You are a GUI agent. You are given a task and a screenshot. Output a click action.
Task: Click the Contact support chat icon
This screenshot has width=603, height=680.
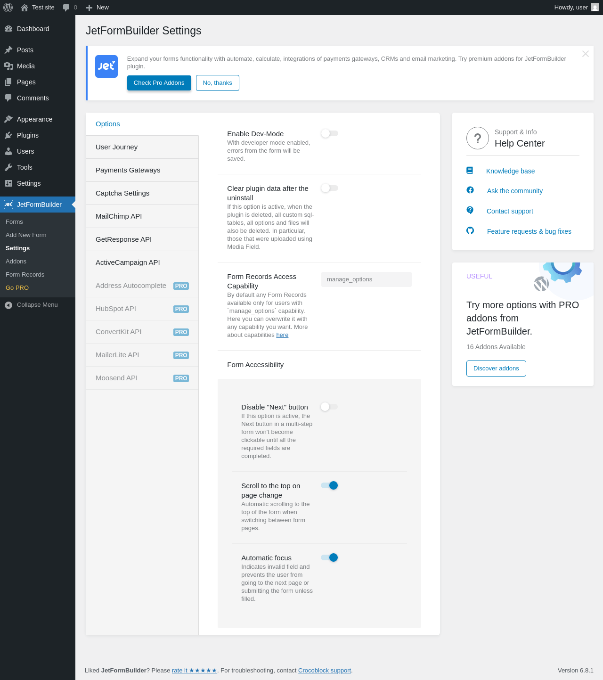470,210
